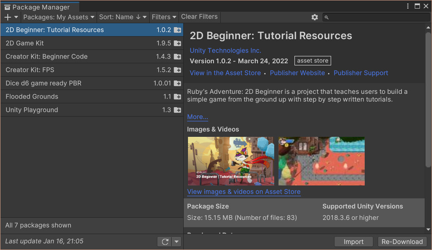Click the add package plus icon
The width and height of the screenshot is (432, 250).
click(8, 17)
